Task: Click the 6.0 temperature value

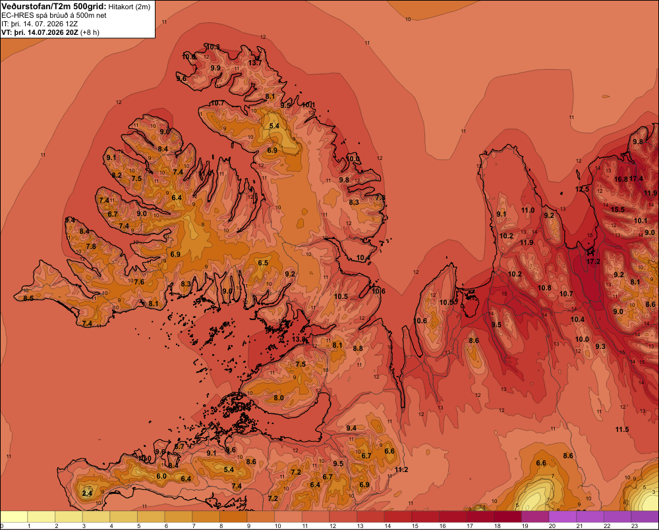Action: 161,476
